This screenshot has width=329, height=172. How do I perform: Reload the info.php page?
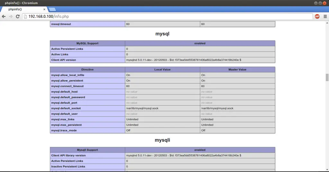point(18,16)
